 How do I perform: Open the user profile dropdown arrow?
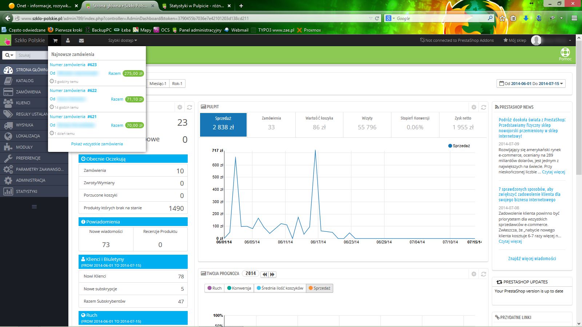(x=570, y=41)
